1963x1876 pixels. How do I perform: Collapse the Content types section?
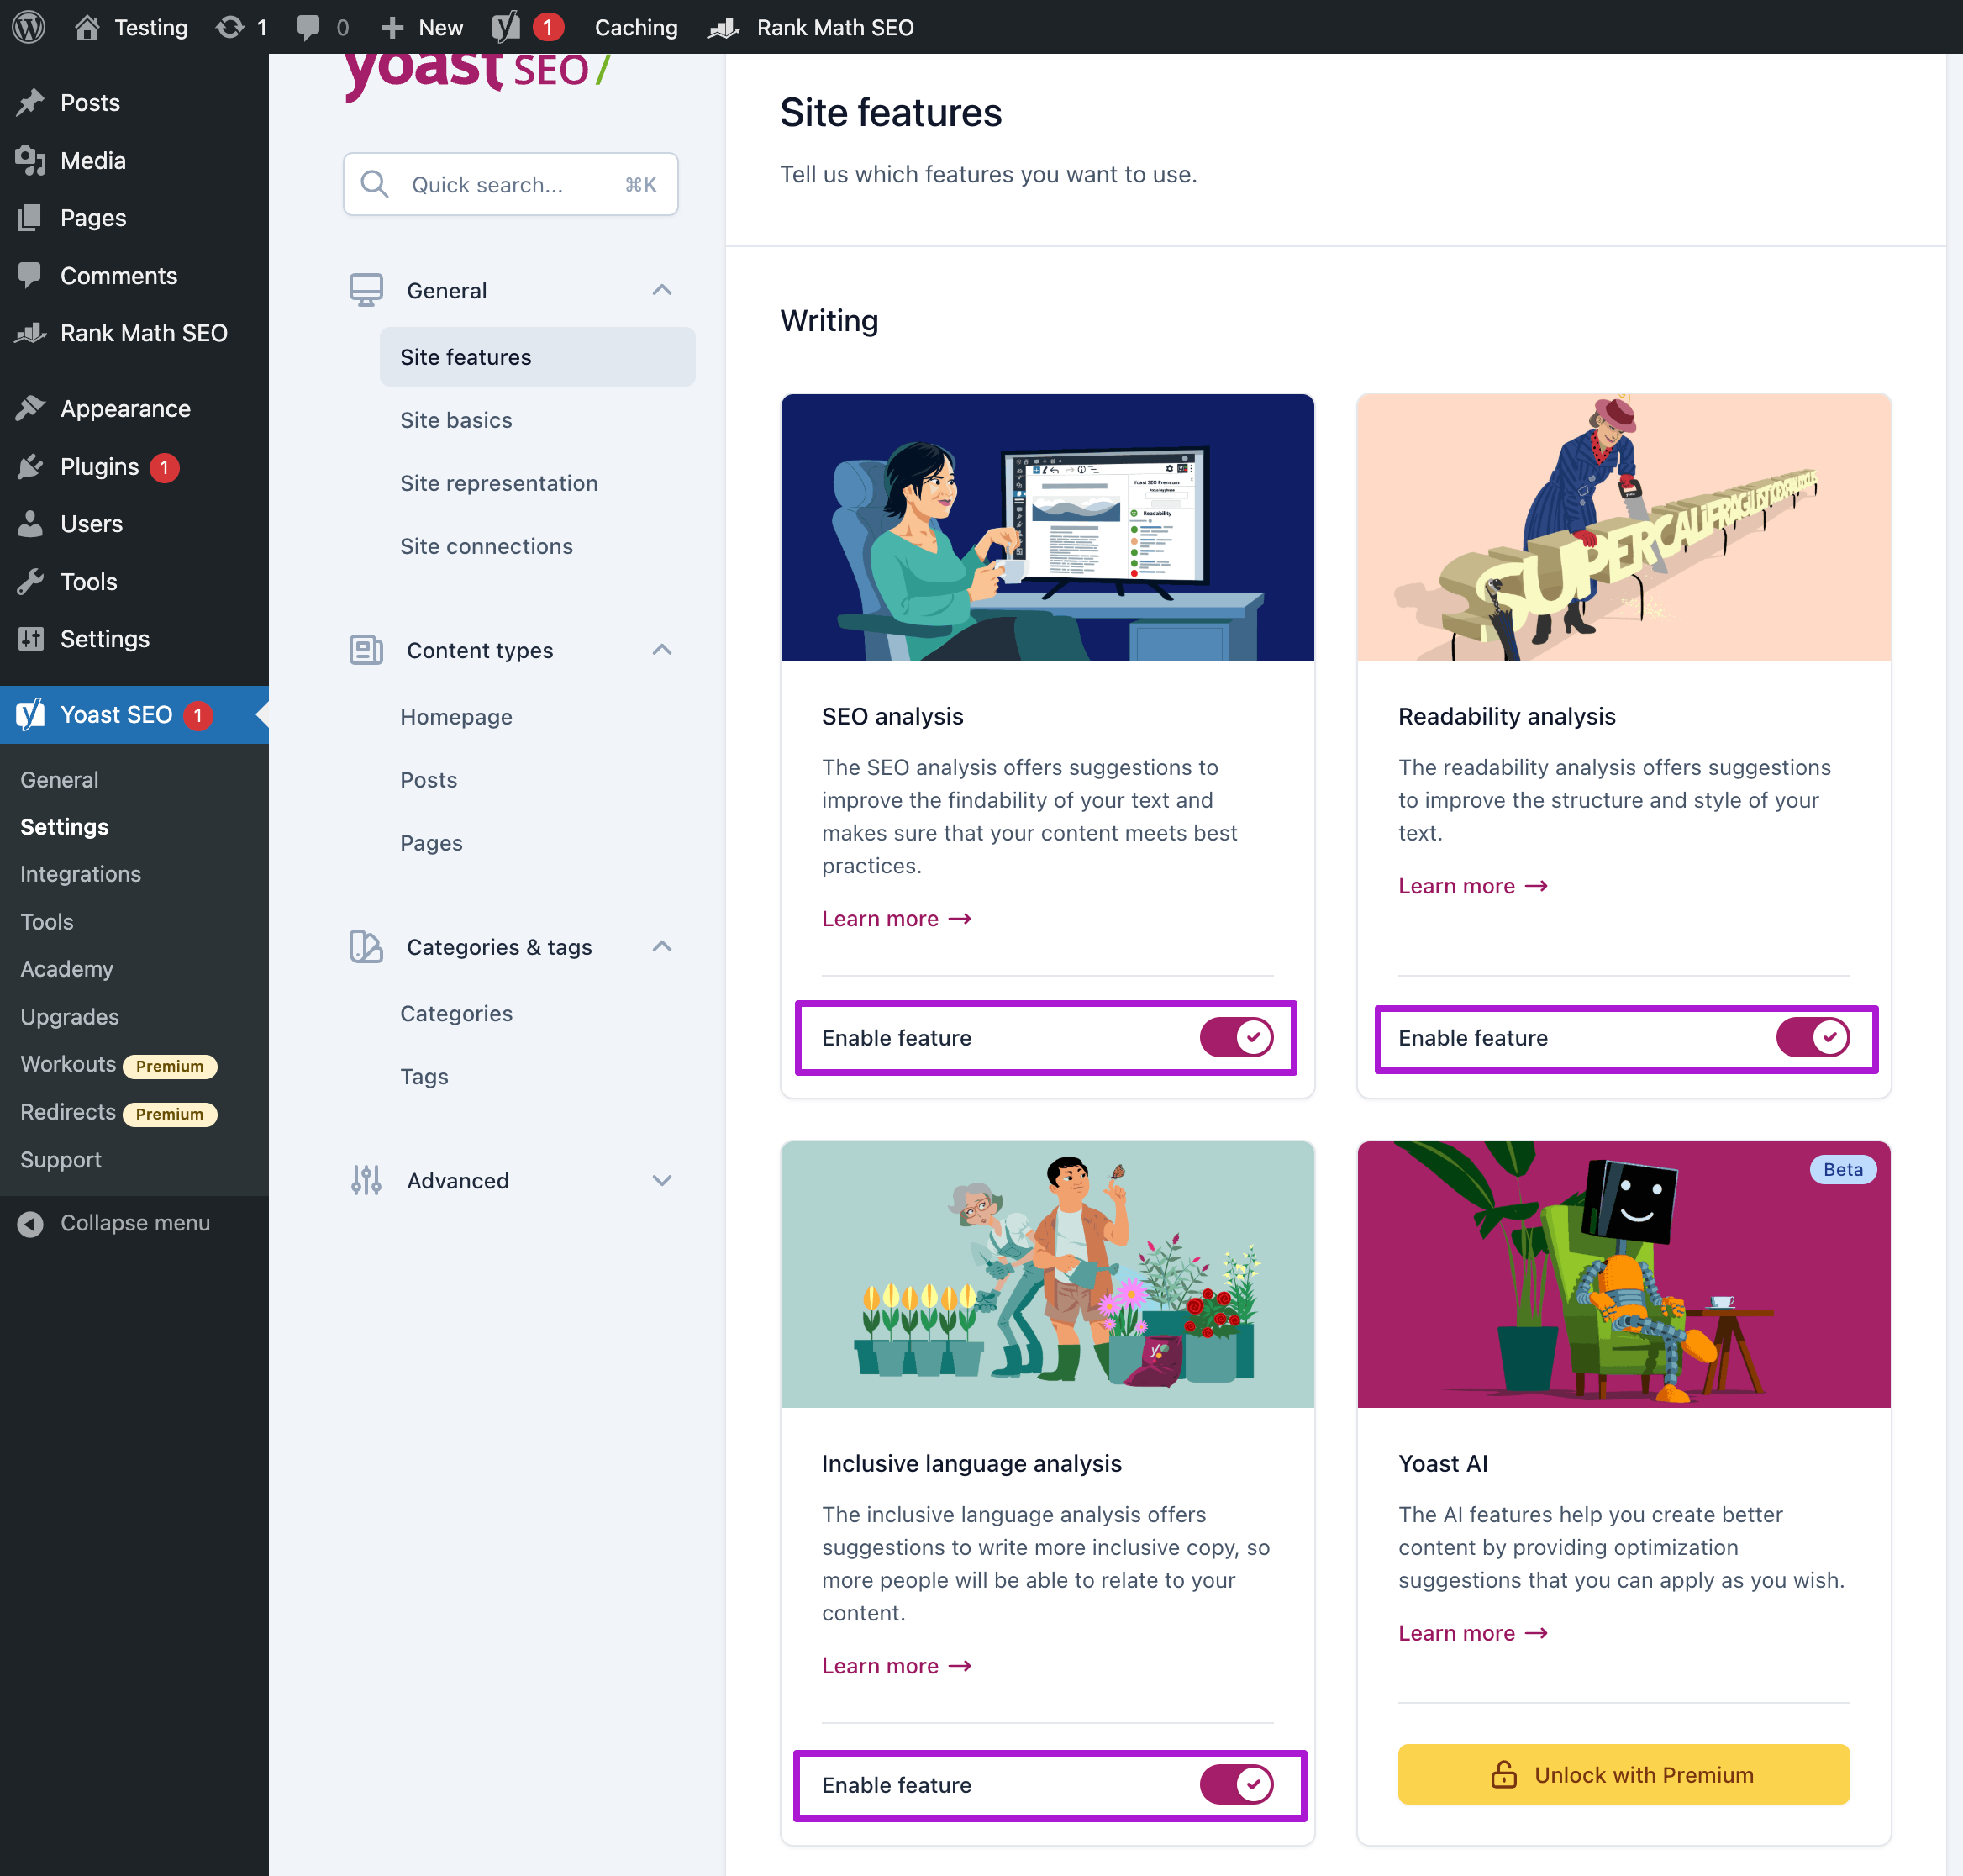click(x=662, y=650)
